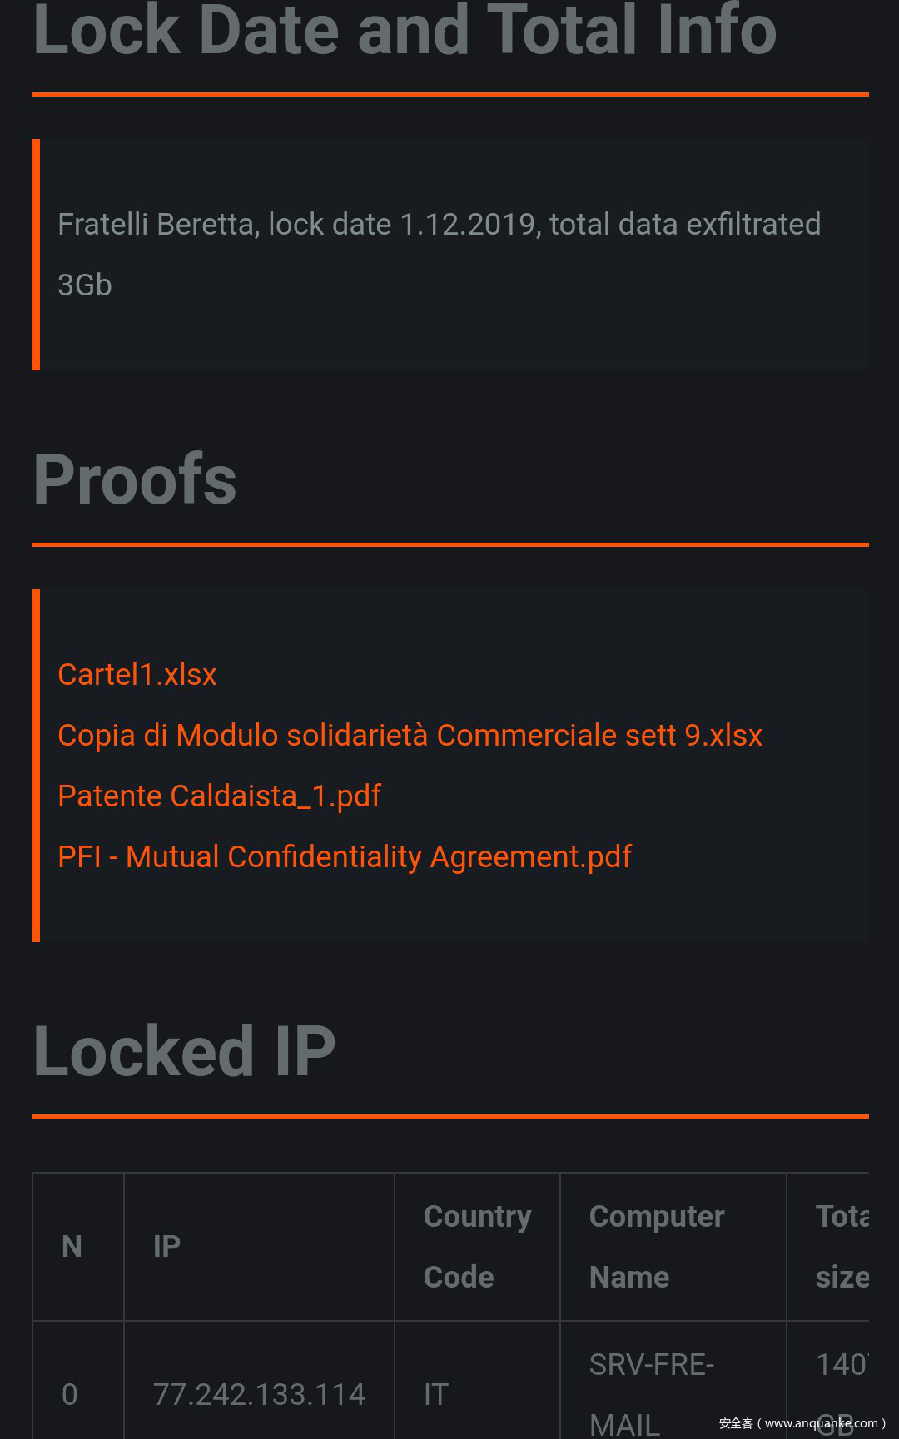Click the Proofs section heading
Screen dimensions: 899x1439
(135, 479)
